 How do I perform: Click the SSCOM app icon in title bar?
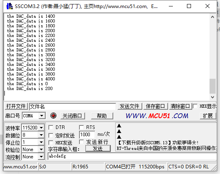click(x=10, y=6)
